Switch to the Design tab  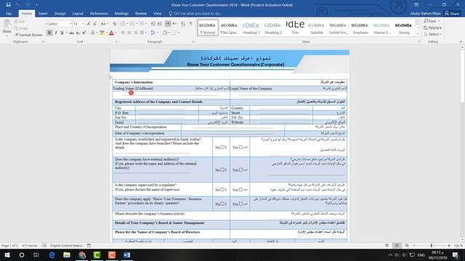point(60,14)
